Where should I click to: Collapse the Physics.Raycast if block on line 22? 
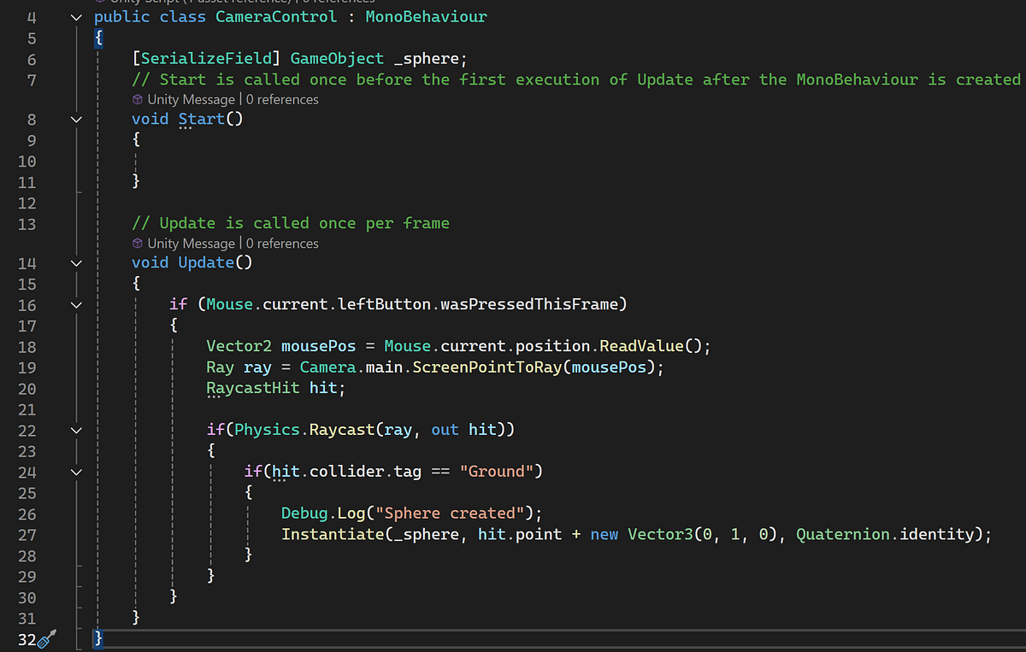(x=75, y=430)
